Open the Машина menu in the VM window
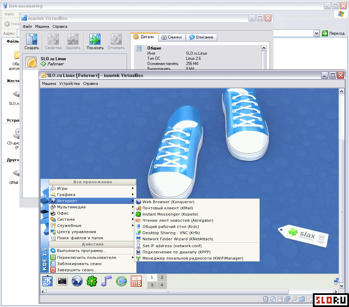Image resolution: width=349 pixels, height=307 pixels. (49, 84)
